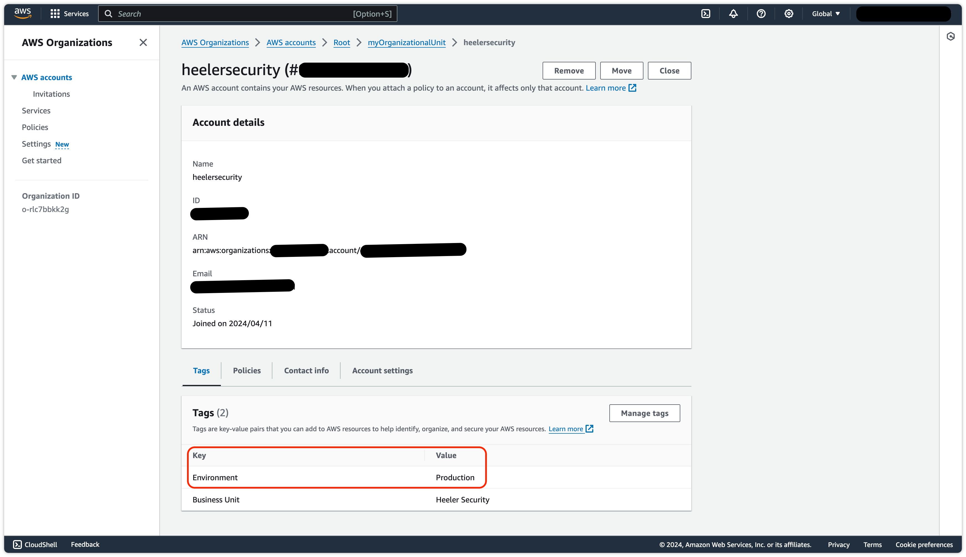Open the help question mark icon
966x557 pixels.
(x=761, y=14)
